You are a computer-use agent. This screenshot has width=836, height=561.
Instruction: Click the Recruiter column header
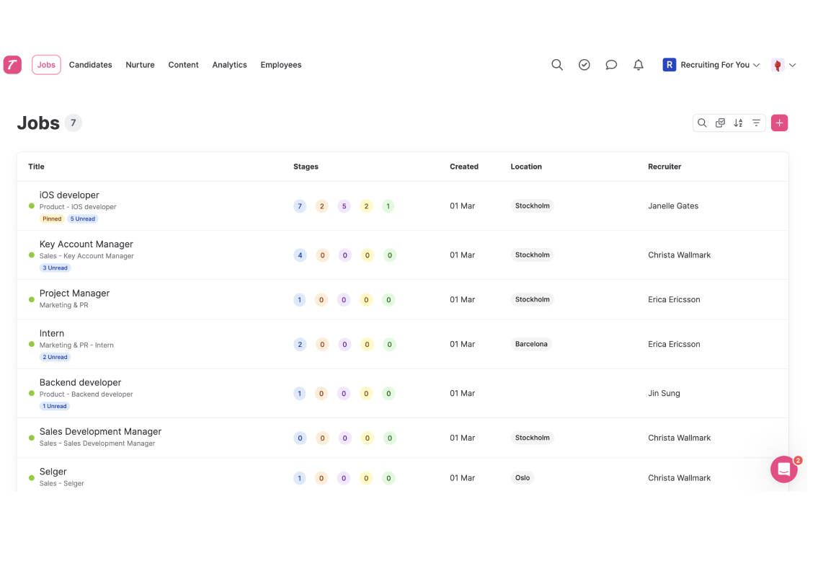[664, 167]
